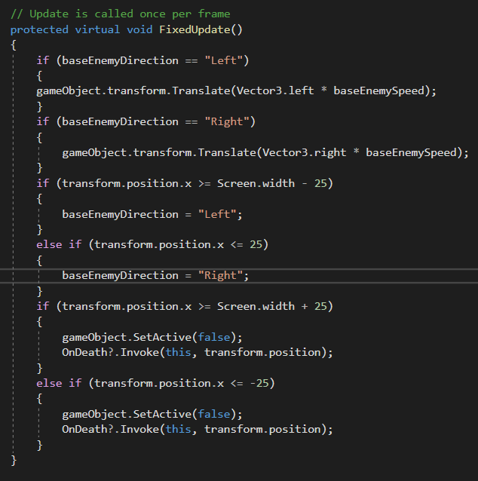Click the "Right" string on the highlighted assignment line

tap(222, 275)
